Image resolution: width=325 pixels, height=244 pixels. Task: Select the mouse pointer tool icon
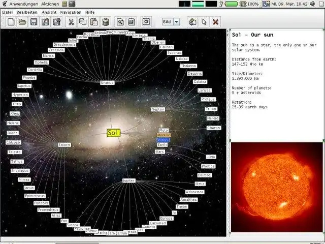pos(204,22)
